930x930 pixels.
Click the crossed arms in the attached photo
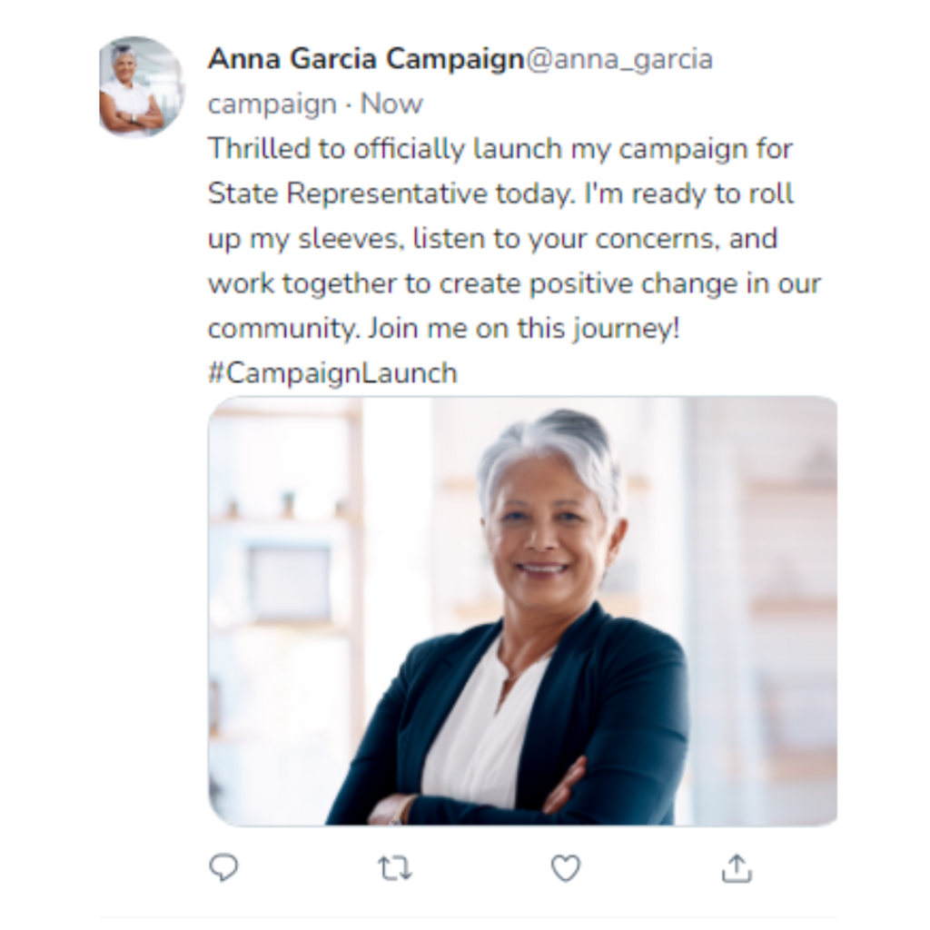[474, 795]
